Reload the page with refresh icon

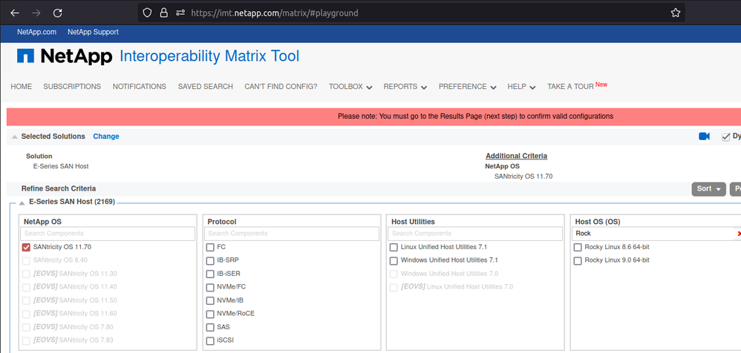pos(57,13)
